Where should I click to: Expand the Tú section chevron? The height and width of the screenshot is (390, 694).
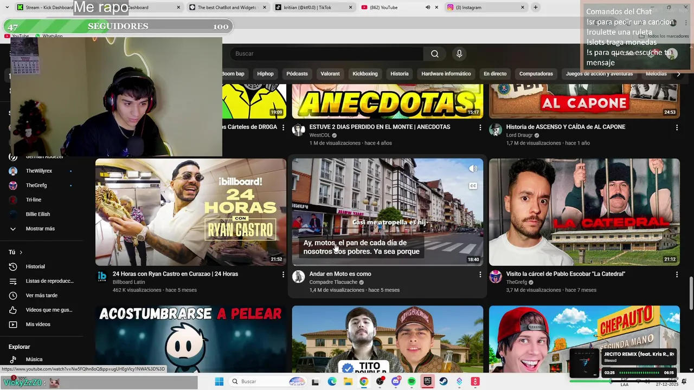(x=21, y=252)
